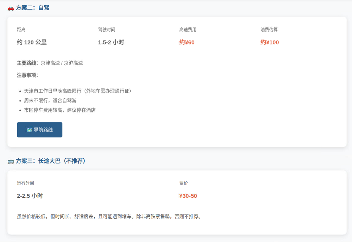
Task: Click the 注意事项 label
Action: [x=27, y=75]
